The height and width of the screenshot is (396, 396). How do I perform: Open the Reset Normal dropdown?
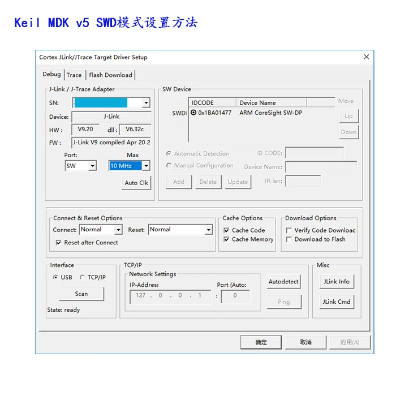click(x=209, y=230)
